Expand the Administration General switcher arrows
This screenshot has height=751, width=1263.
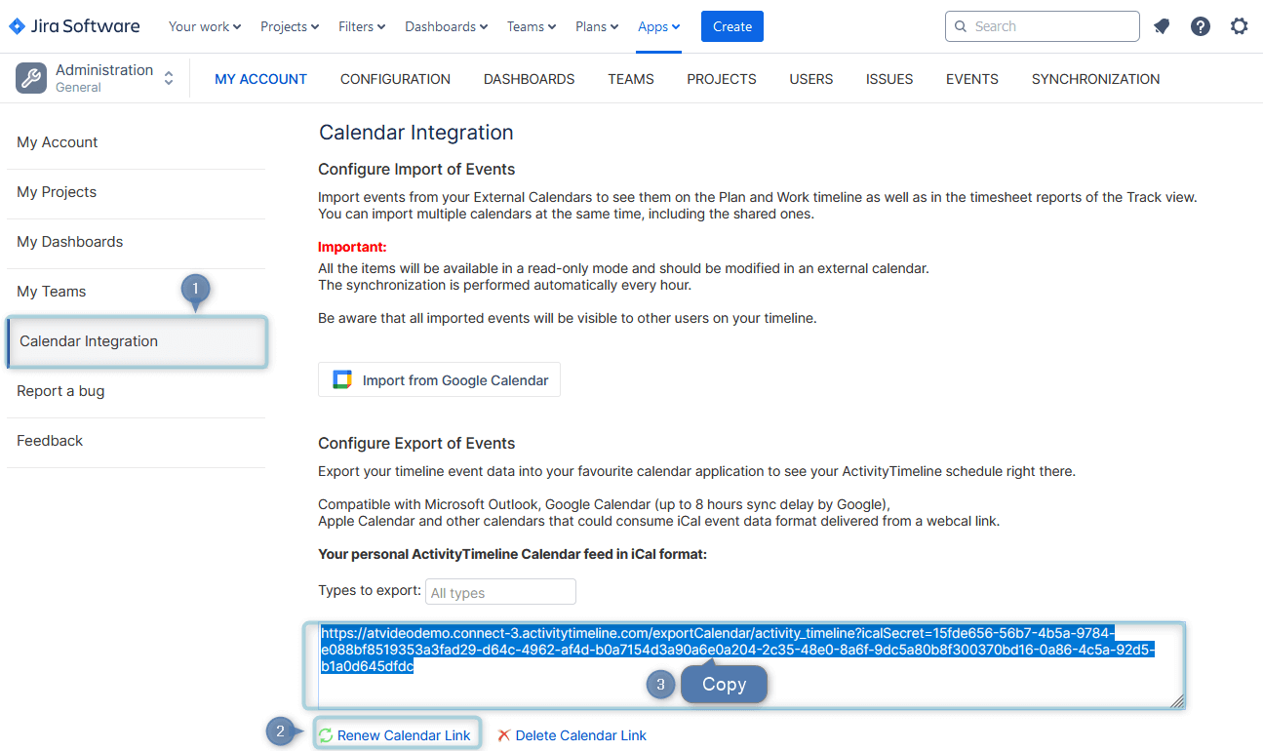[x=169, y=79]
